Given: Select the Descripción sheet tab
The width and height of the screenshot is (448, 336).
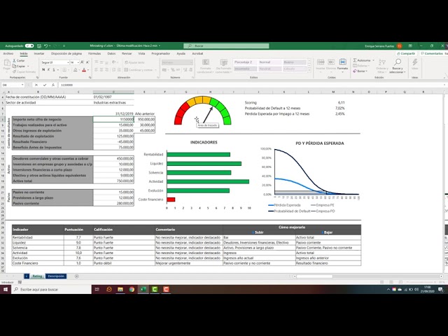Looking at the screenshot, I should (x=56, y=276).
